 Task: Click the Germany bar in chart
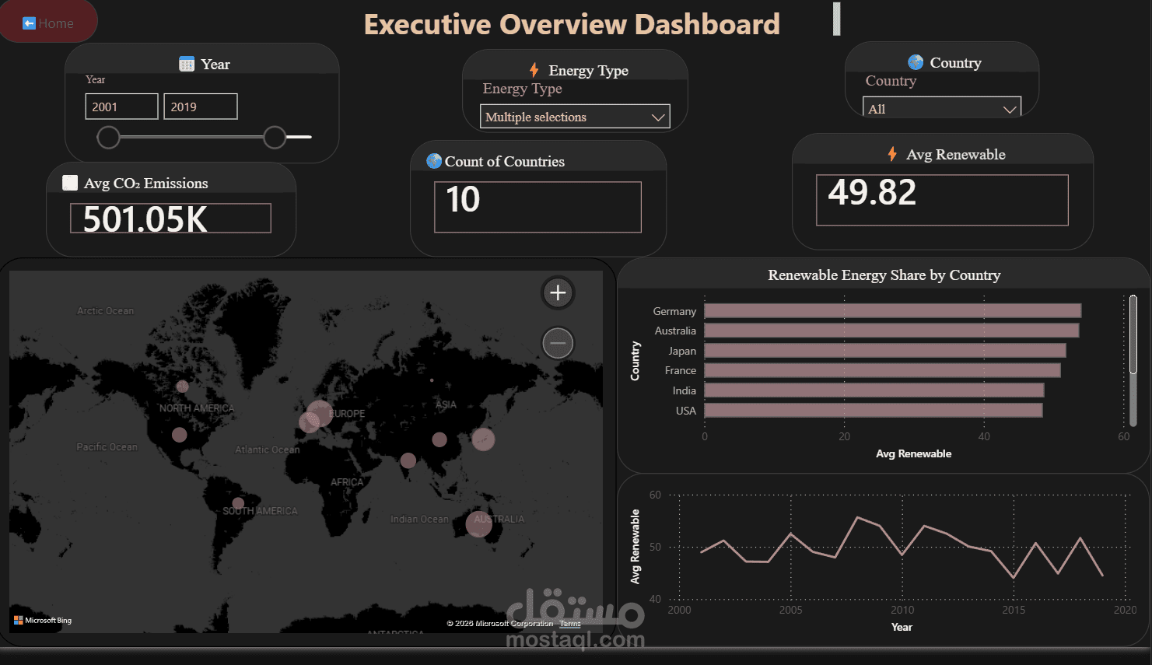[892, 311]
